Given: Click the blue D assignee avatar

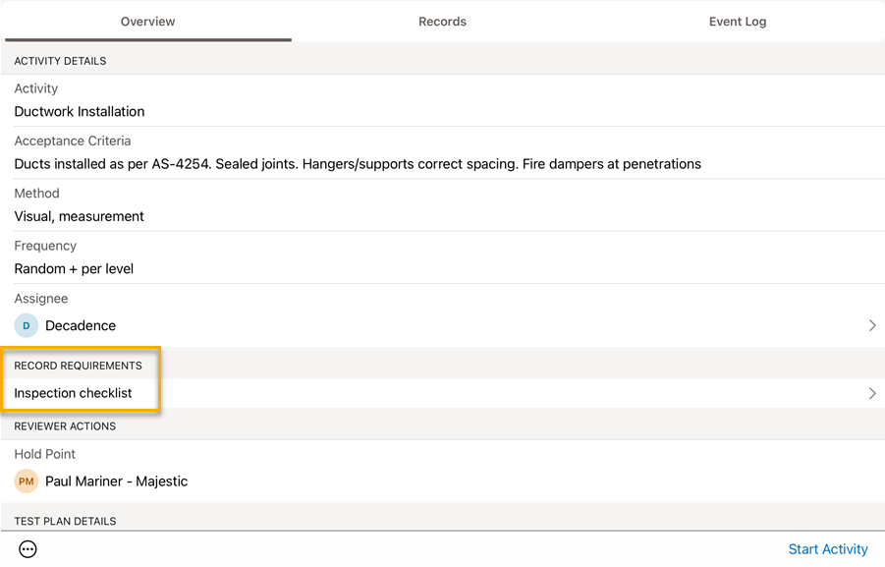Looking at the screenshot, I should pyautogui.click(x=27, y=325).
